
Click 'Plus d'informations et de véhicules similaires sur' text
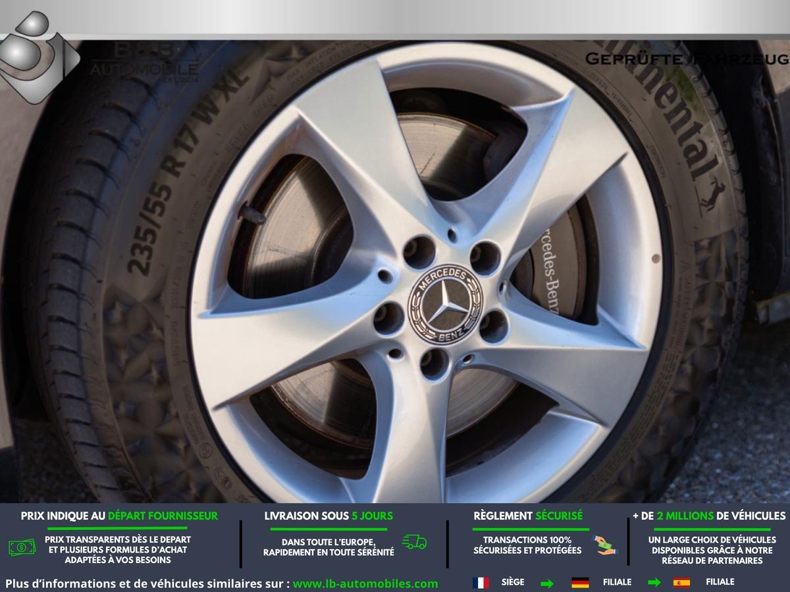click(147, 583)
